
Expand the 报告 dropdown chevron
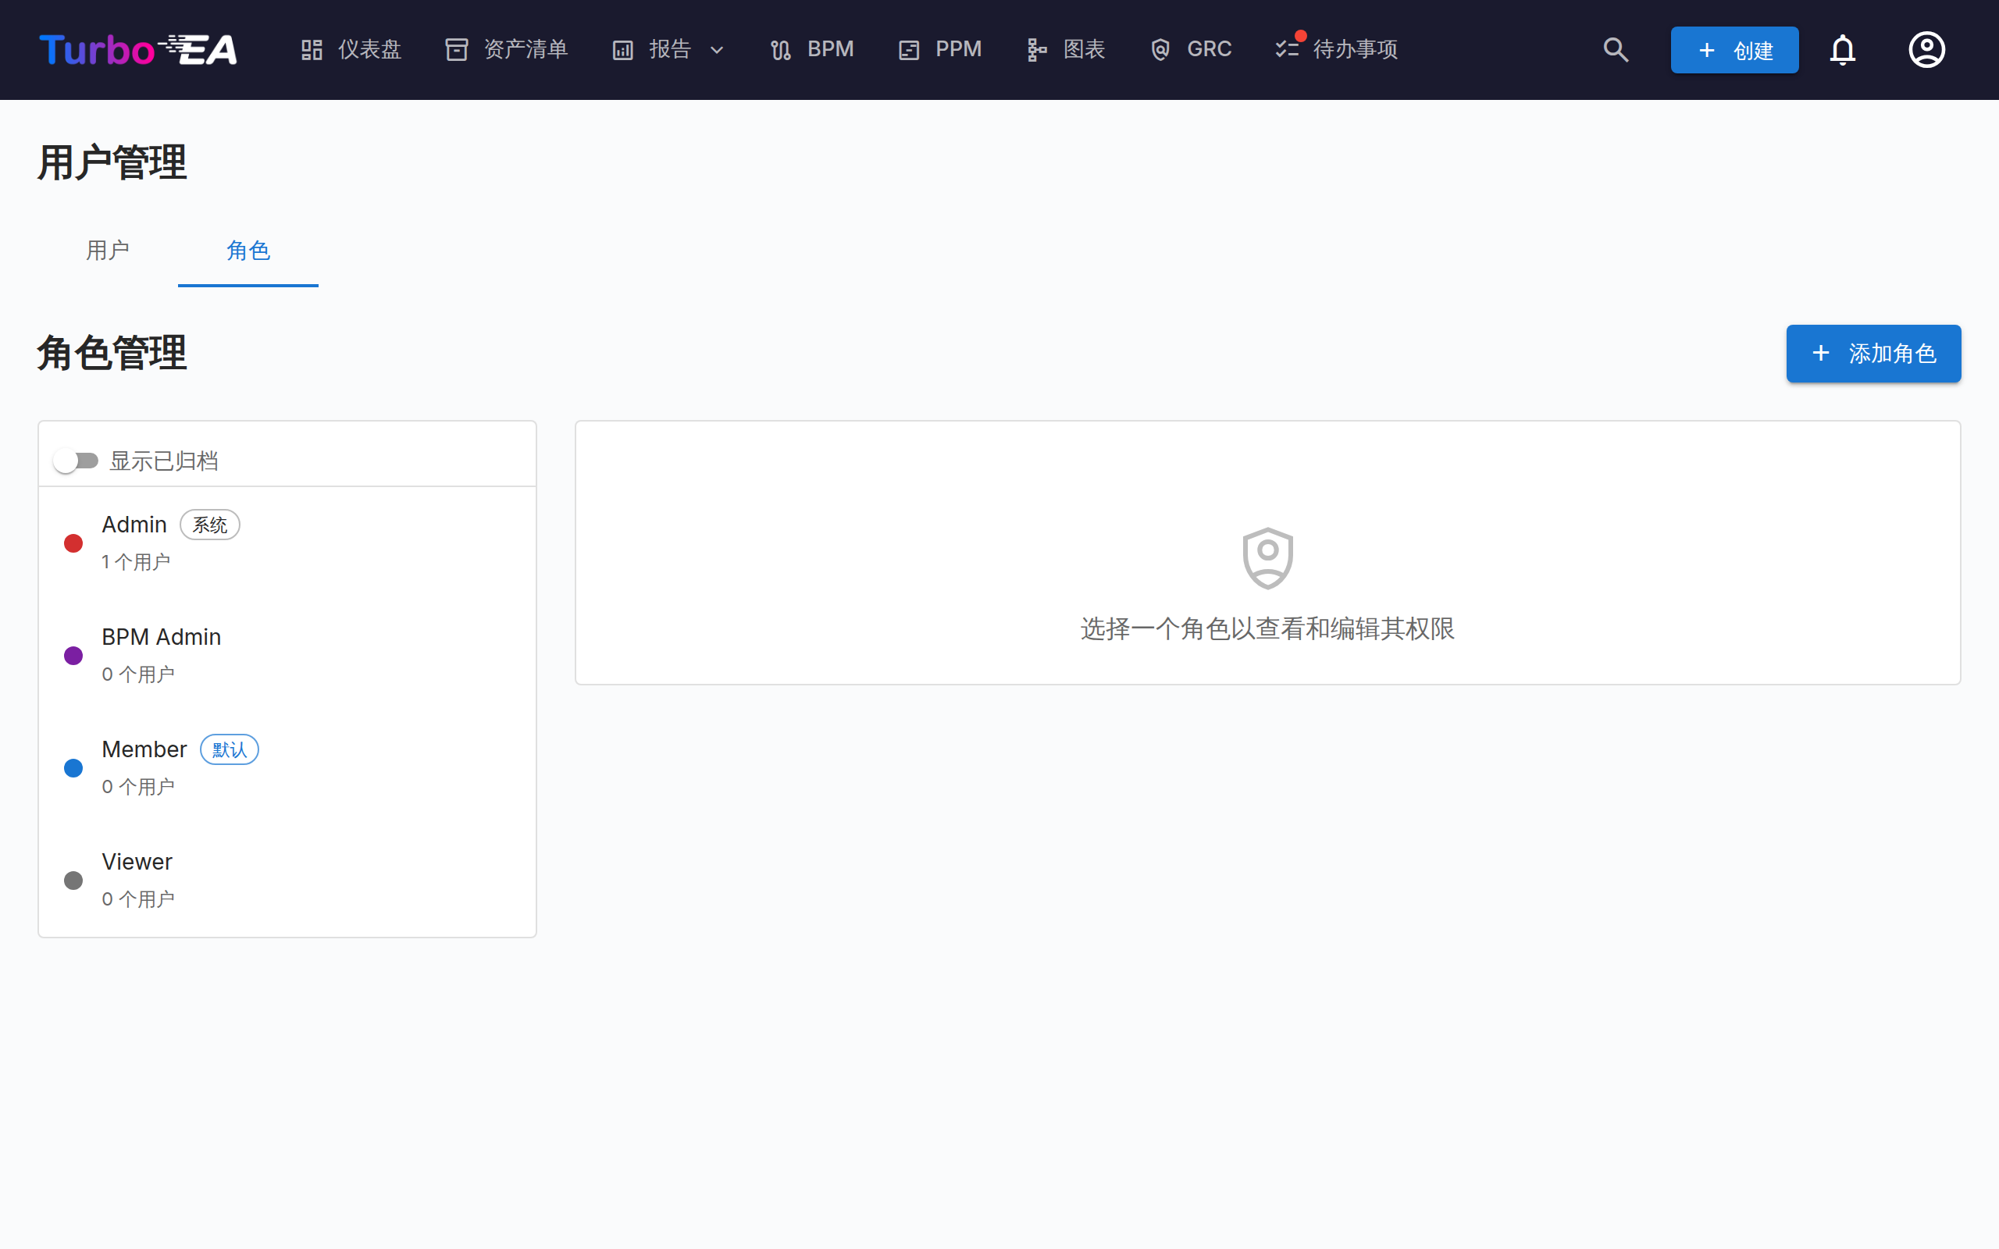717,51
